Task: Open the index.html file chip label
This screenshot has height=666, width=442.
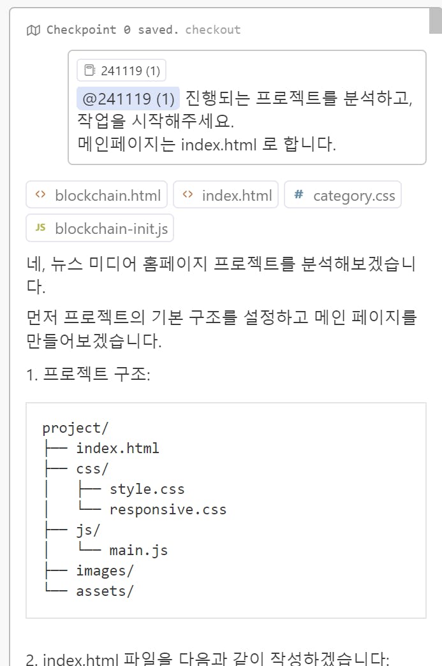Action: (x=237, y=195)
